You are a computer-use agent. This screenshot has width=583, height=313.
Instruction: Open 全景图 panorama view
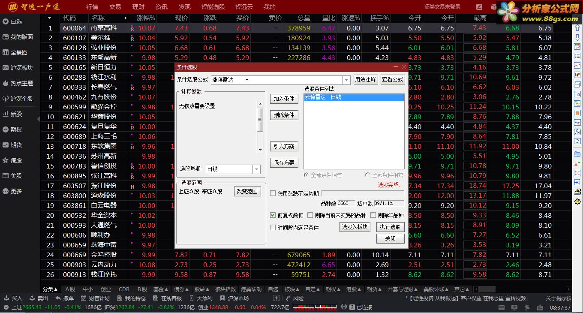pyautogui.click(x=15, y=52)
